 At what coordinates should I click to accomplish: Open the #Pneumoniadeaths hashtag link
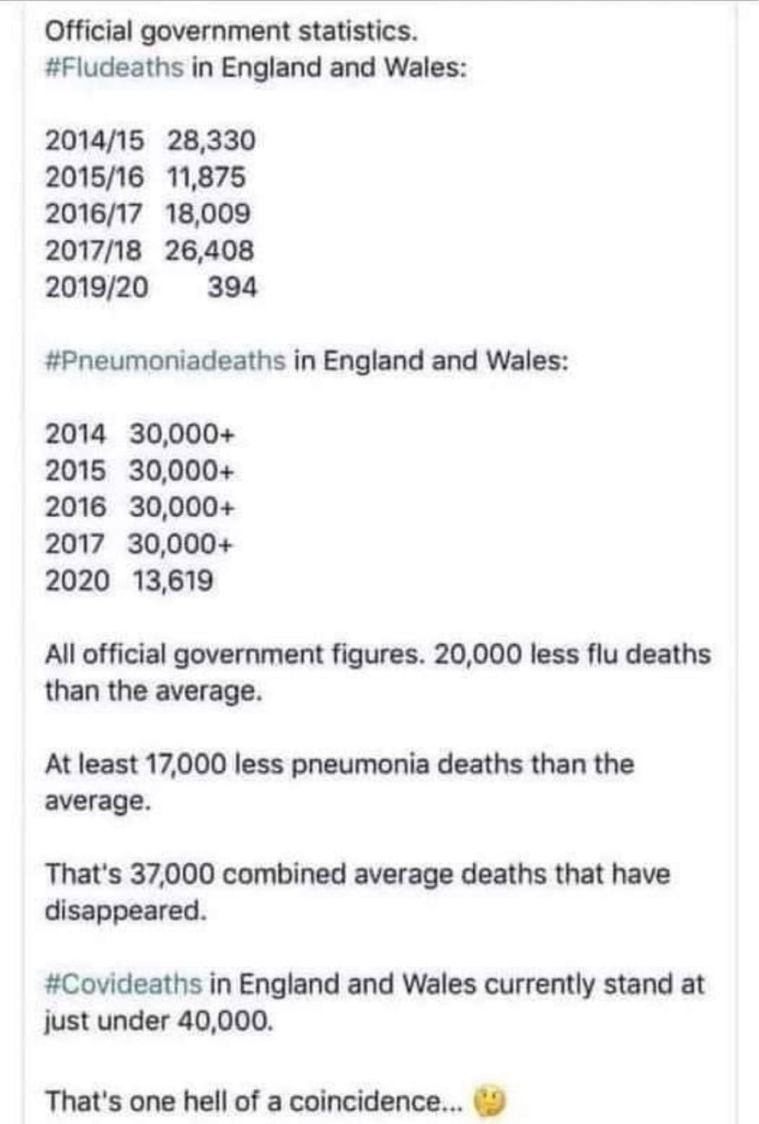click(x=165, y=361)
